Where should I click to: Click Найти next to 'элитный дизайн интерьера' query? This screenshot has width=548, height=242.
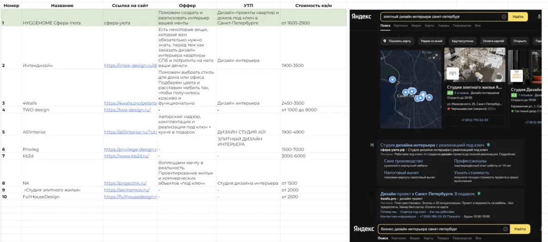click(x=518, y=17)
